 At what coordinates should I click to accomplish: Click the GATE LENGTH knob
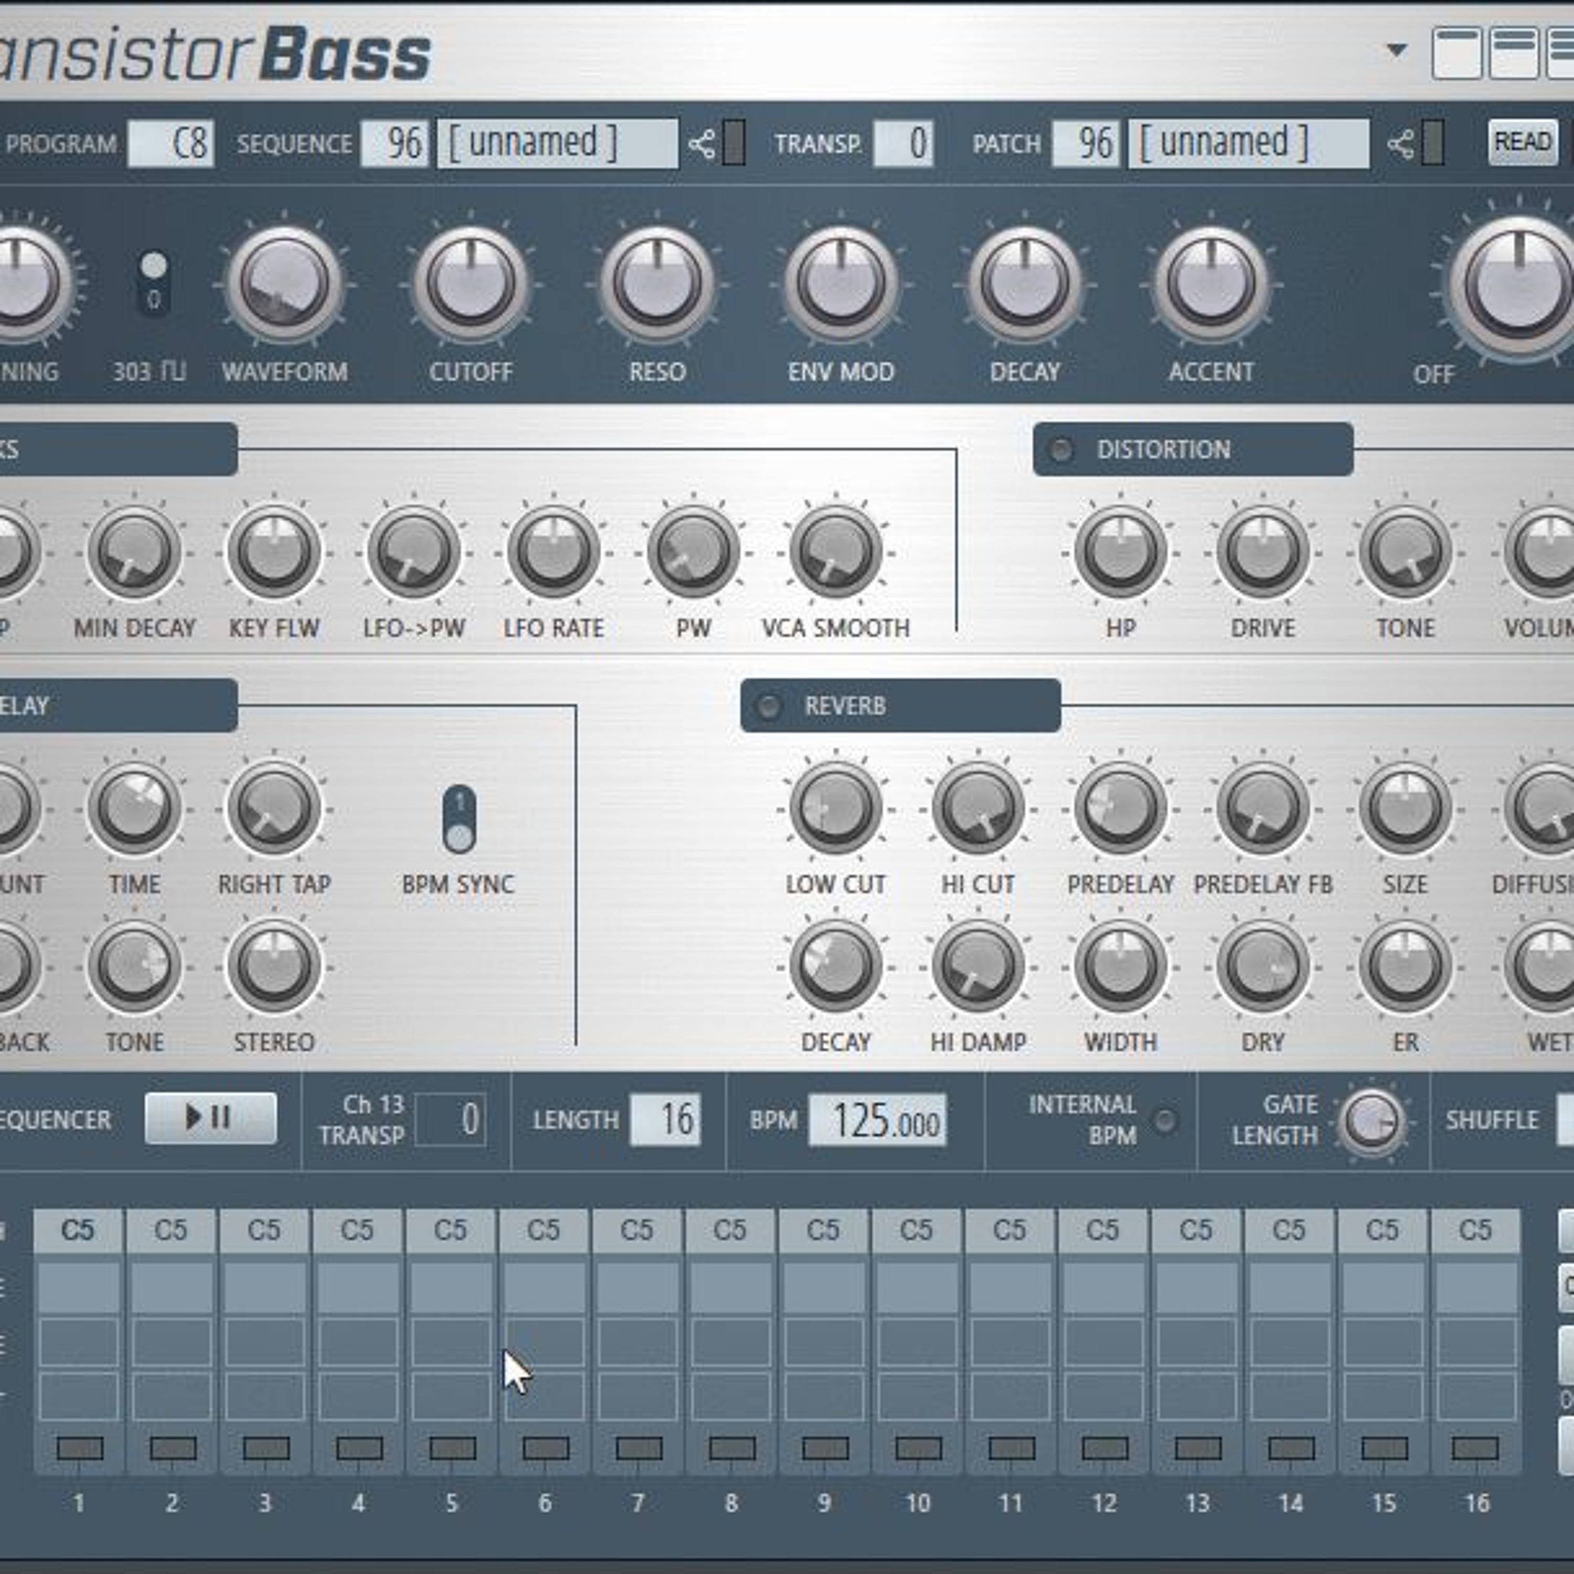(x=1371, y=1121)
